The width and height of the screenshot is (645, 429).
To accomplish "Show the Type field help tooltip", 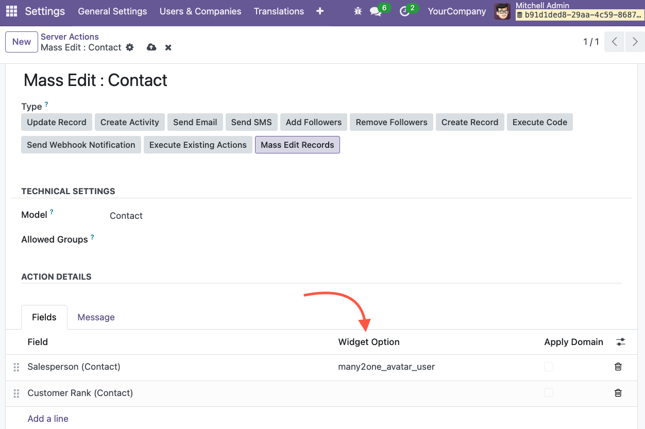I will click(46, 104).
